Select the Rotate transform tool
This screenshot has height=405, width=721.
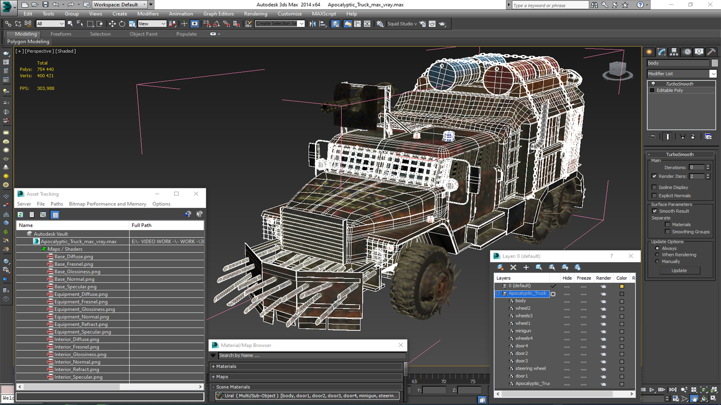pos(122,24)
